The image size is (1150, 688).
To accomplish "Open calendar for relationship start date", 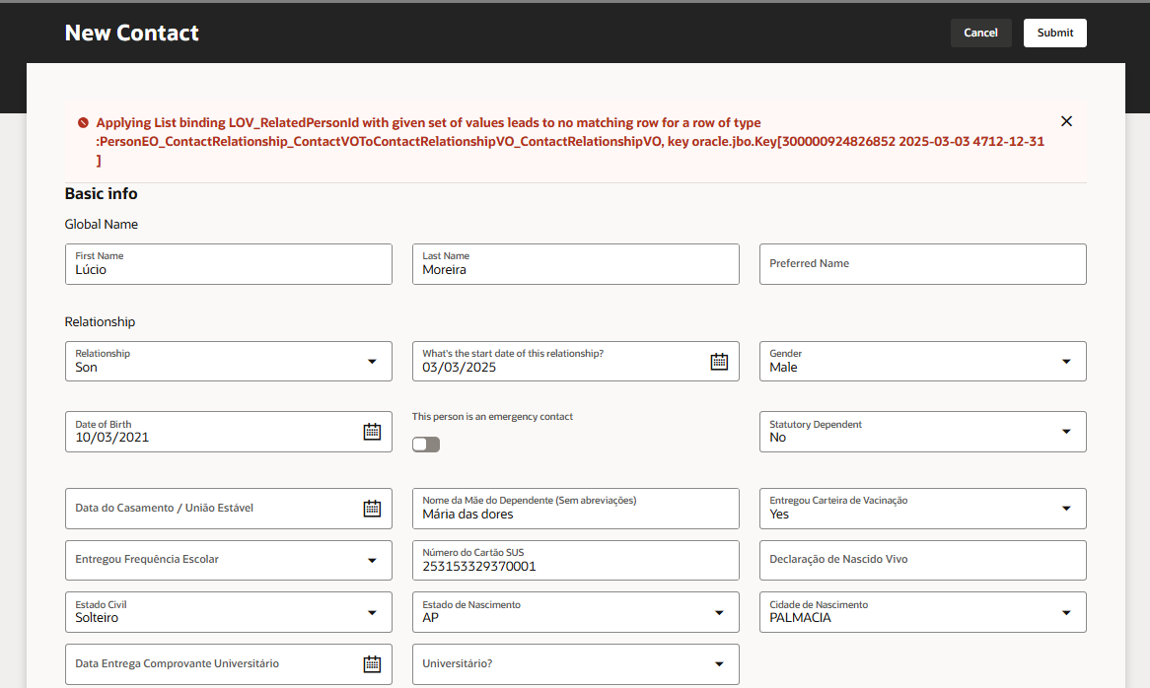I will pos(719,361).
